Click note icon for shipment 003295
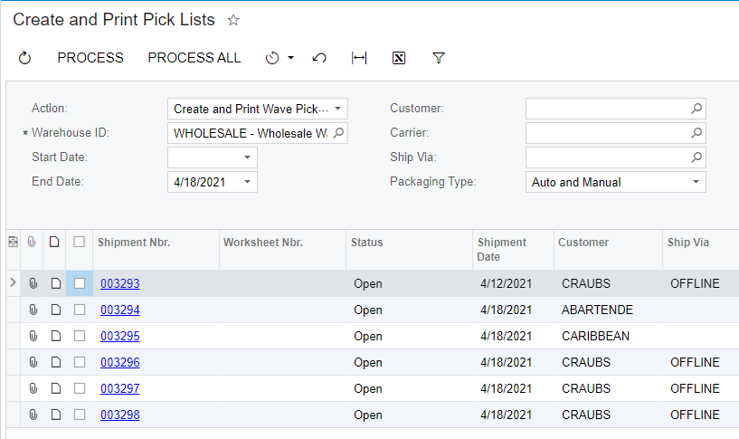 [55, 336]
